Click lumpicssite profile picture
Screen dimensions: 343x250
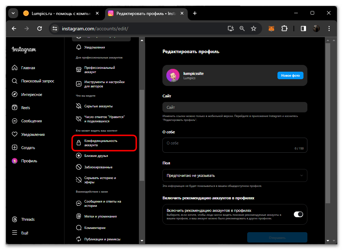[173, 75]
